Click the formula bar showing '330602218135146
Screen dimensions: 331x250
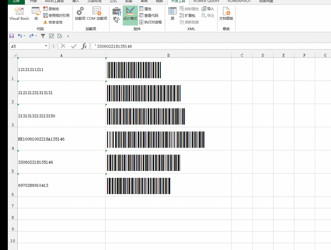click(211, 46)
